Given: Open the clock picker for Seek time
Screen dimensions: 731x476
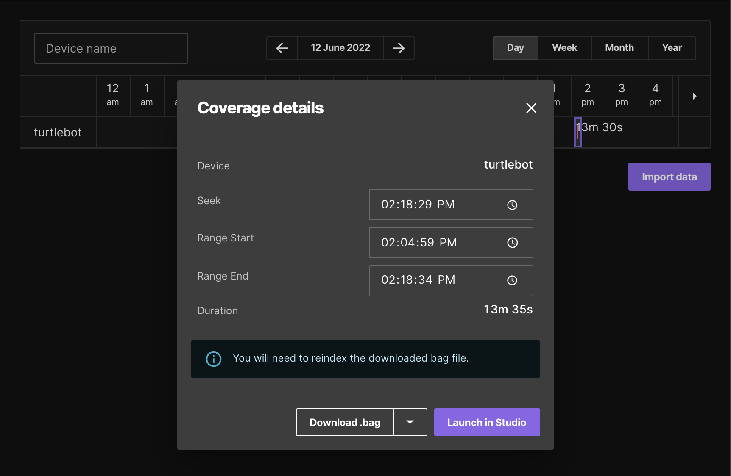Looking at the screenshot, I should [512, 205].
